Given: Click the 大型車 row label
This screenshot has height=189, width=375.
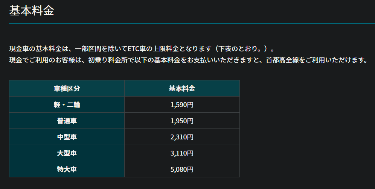Looking at the screenshot, I should pos(67,153).
